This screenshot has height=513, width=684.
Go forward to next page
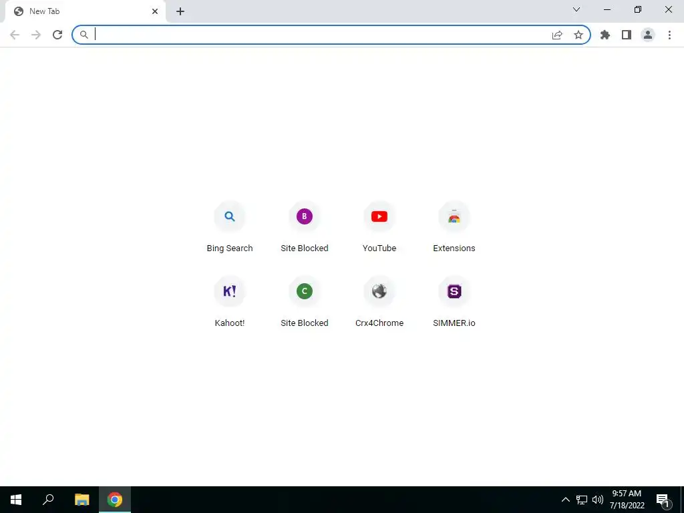(36, 35)
